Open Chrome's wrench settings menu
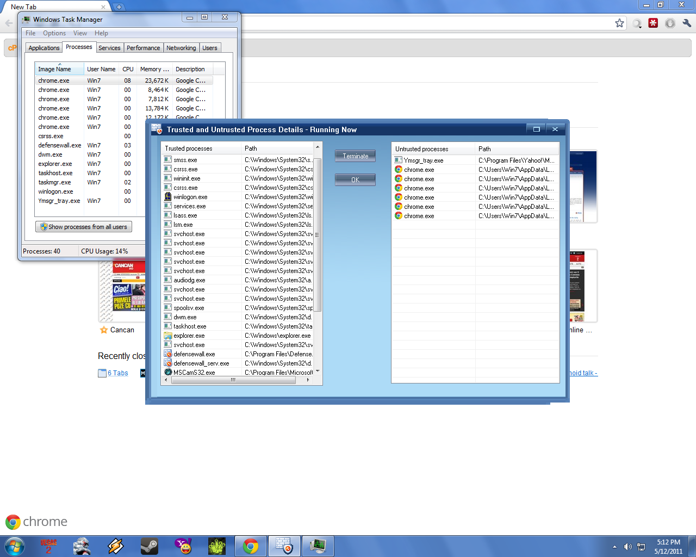Viewport: 696px width, 557px height. 687,23
